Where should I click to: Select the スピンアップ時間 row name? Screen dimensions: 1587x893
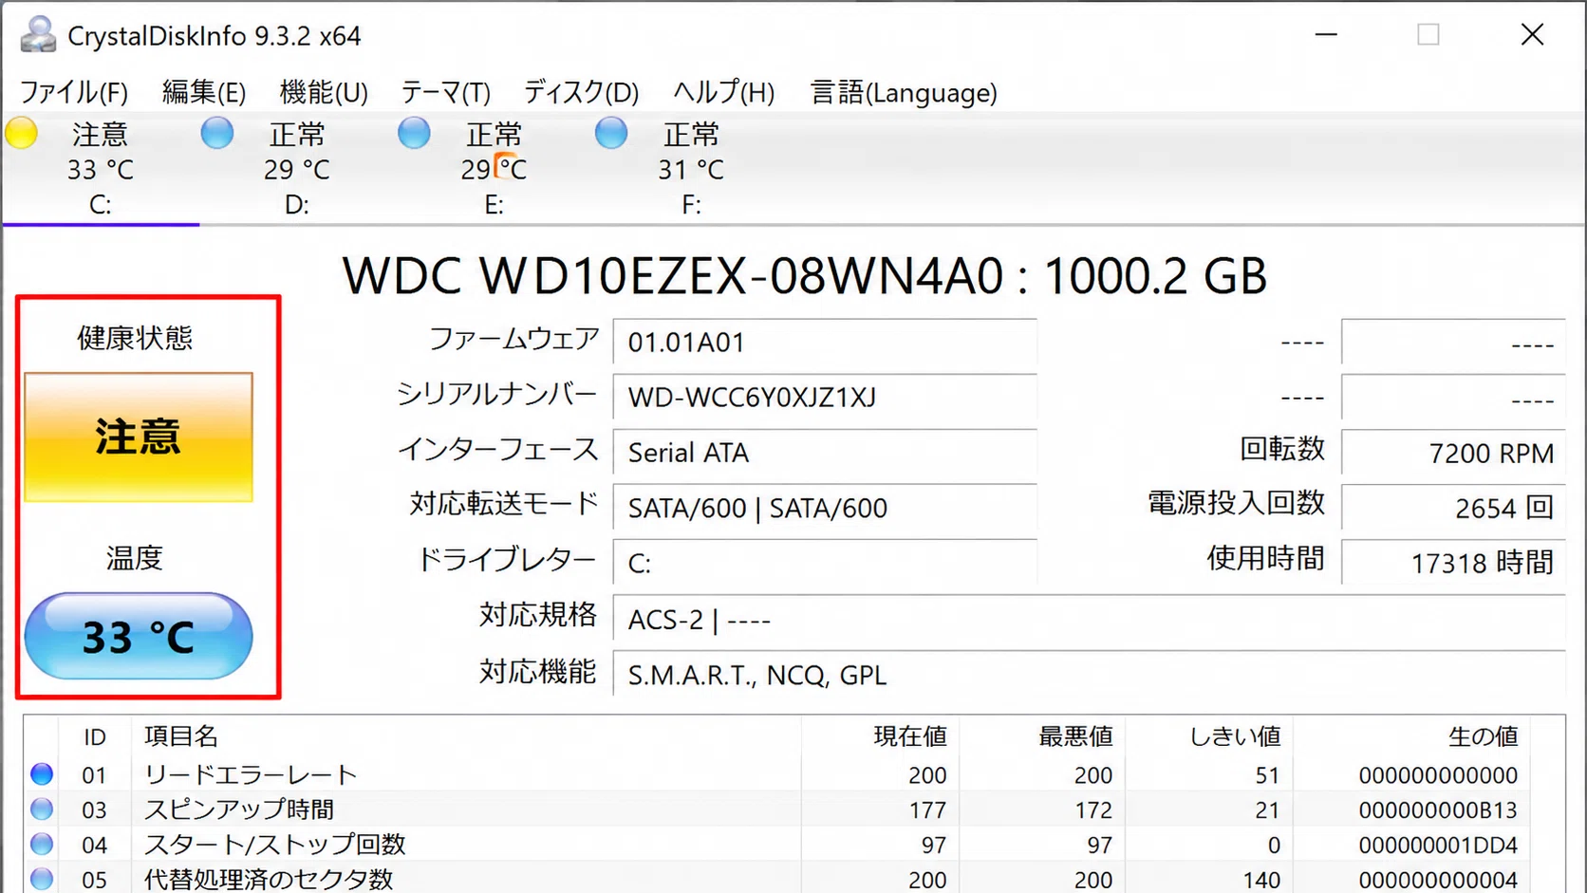pos(239,809)
